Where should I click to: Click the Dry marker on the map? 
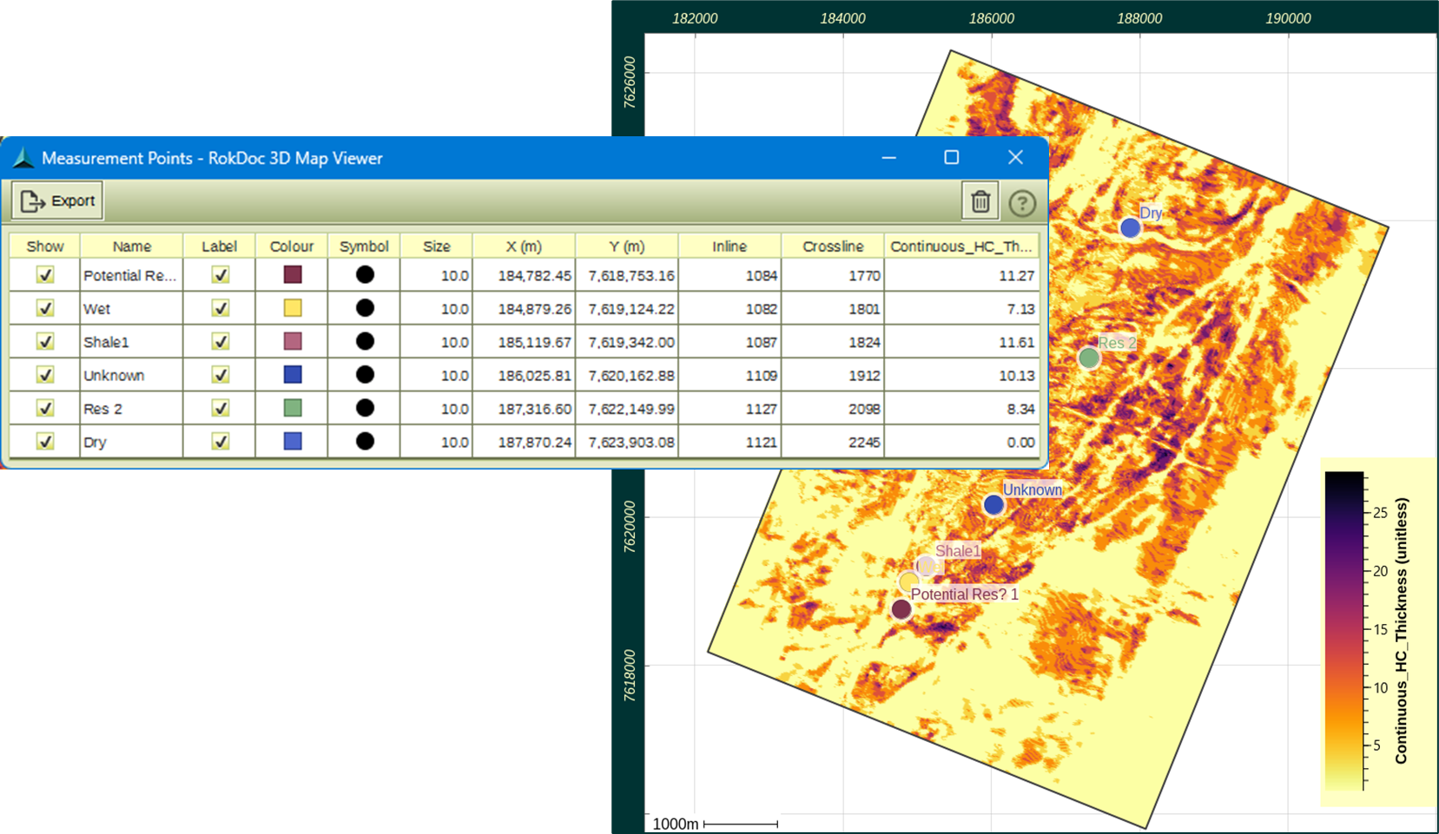pyautogui.click(x=1129, y=228)
